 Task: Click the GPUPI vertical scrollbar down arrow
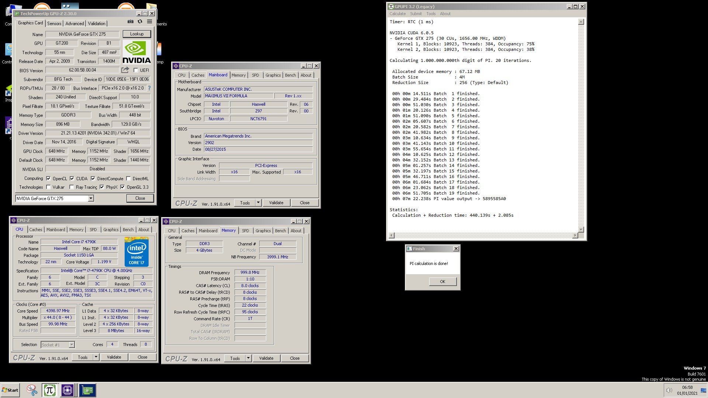point(581,230)
